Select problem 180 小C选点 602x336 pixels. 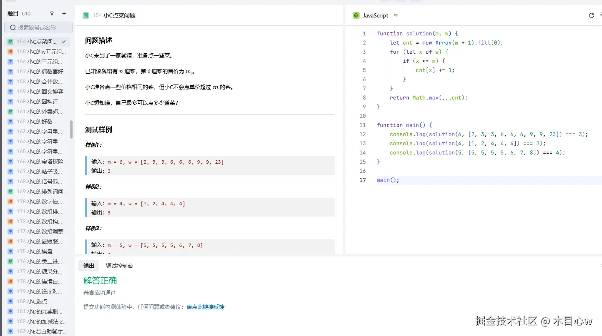[x=37, y=301]
